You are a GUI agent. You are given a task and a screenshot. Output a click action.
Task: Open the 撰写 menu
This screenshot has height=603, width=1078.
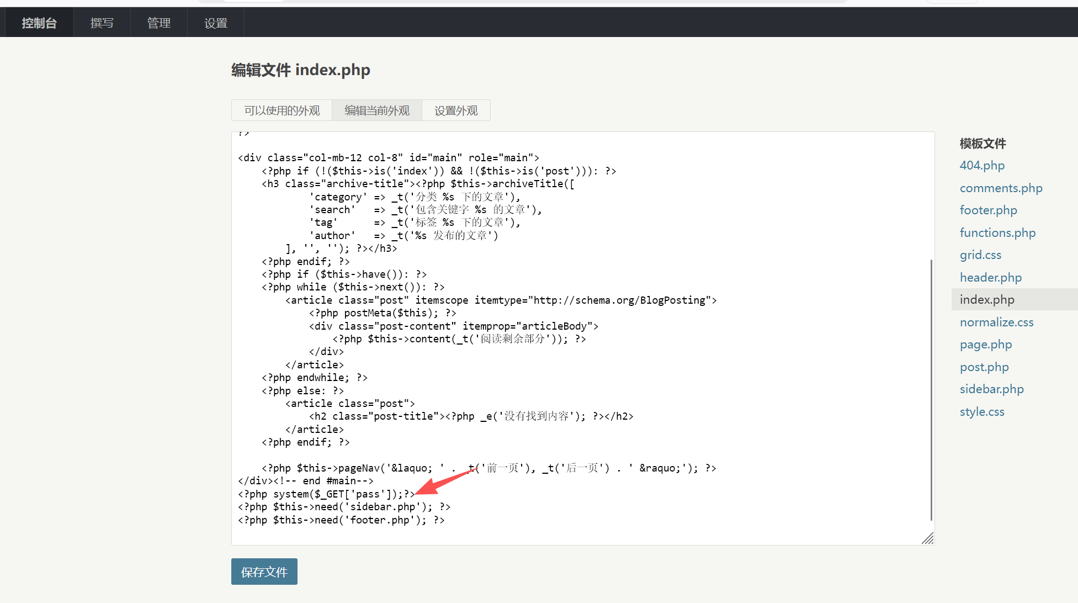(102, 23)
